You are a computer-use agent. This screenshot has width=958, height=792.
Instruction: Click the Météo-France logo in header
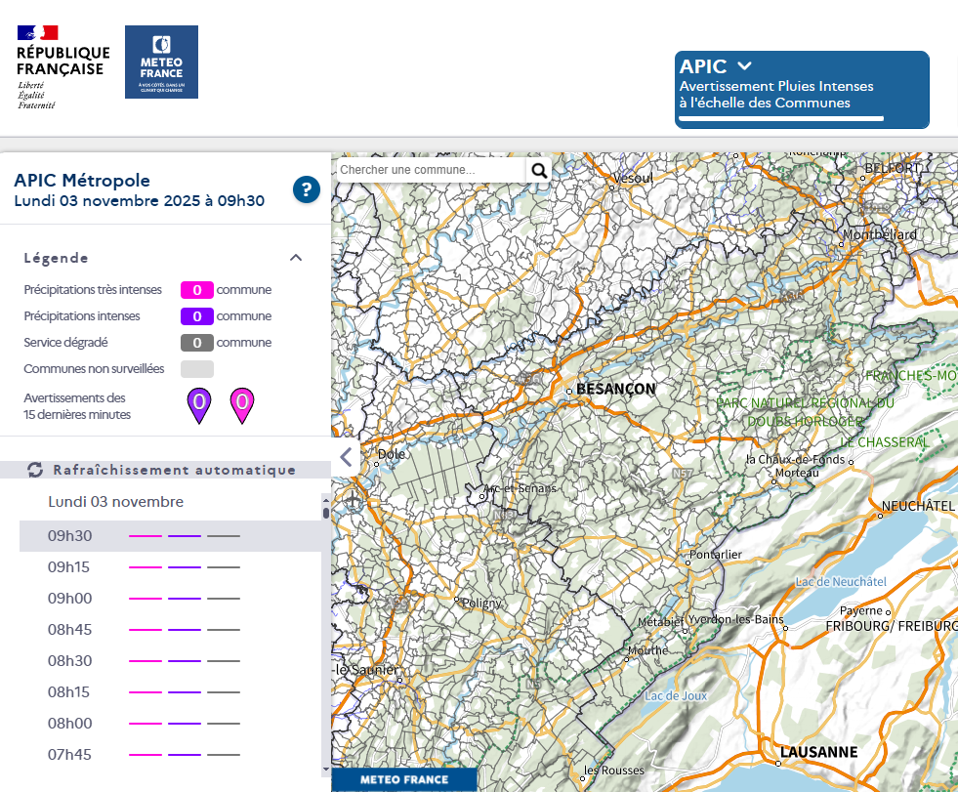(x=161, y=63)
